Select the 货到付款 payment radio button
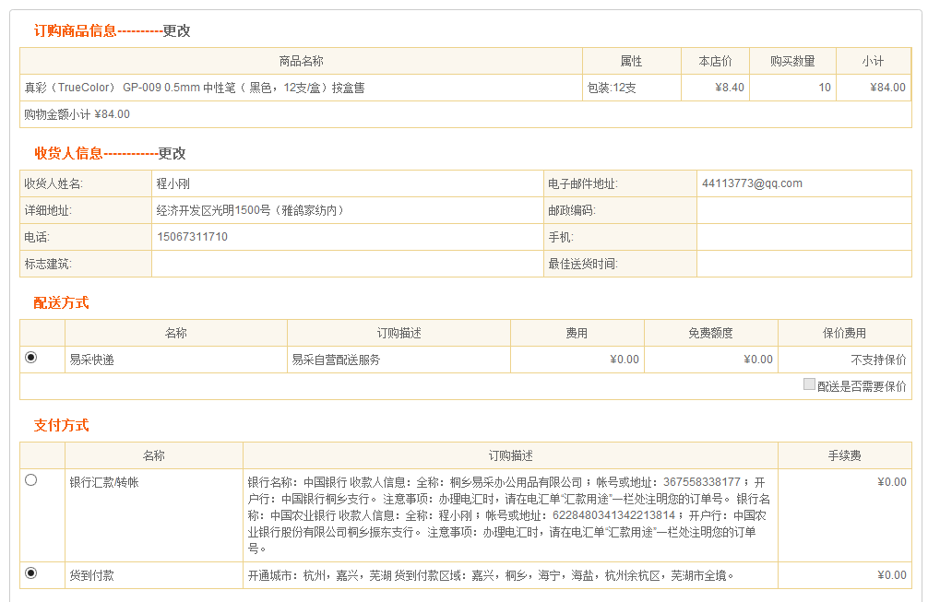This screenshot has width=928, height=602. click(31, 573)
